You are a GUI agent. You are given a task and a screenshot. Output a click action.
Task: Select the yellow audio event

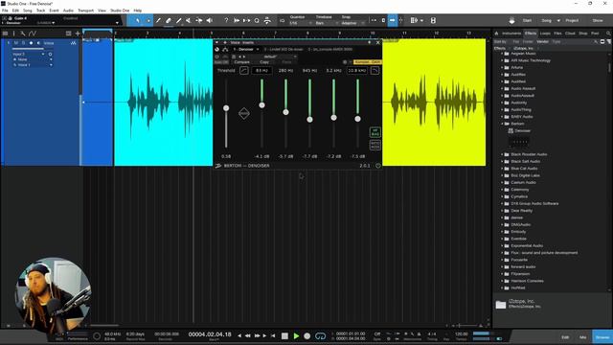434,103
